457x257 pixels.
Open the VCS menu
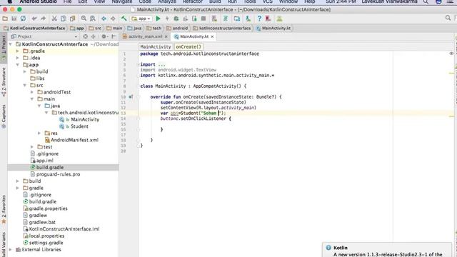click(267, 1)
